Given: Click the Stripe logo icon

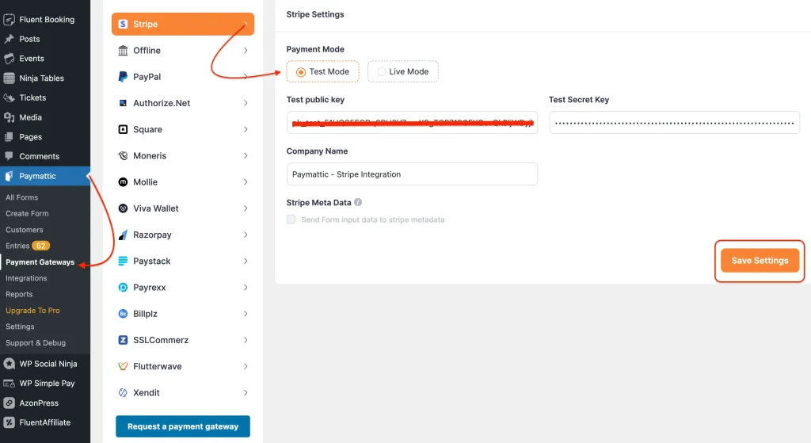Looking at the screenshot, I should click(x=123, y=24).
